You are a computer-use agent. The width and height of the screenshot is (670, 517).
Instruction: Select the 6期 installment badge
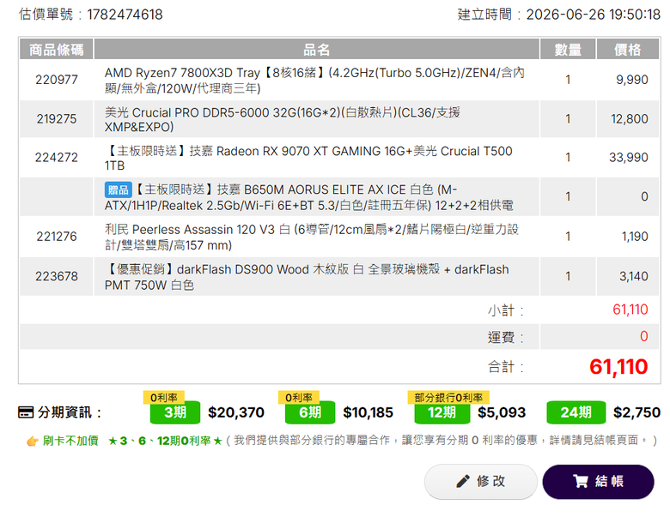pyautogui.click(x=310, y=412)
